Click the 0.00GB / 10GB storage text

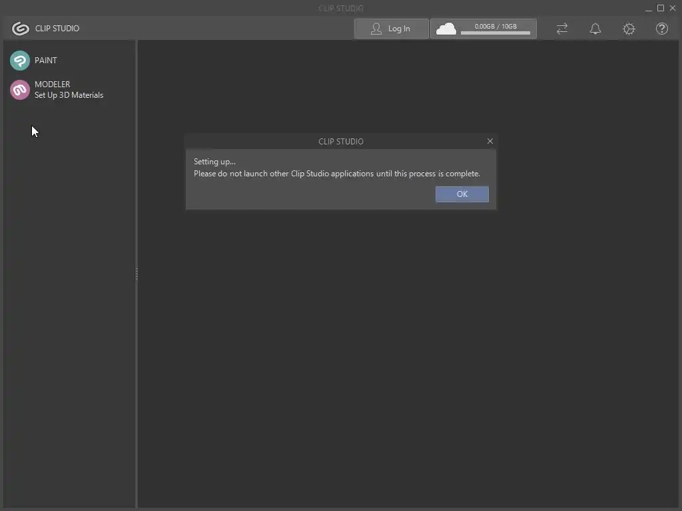496,27
